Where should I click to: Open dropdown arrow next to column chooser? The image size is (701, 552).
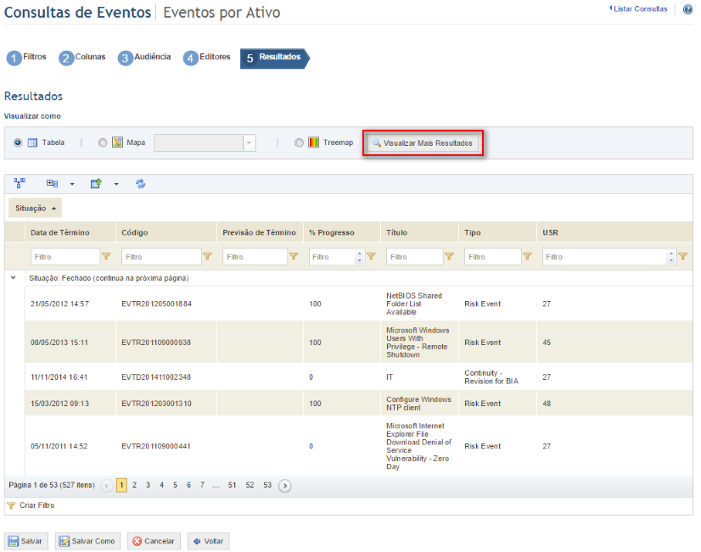(x=72, y=184)
